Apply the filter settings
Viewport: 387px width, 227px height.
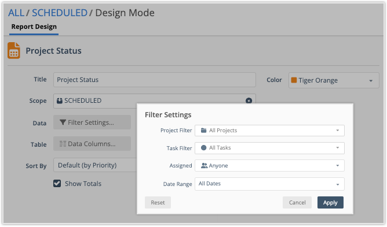click(330, 203)
